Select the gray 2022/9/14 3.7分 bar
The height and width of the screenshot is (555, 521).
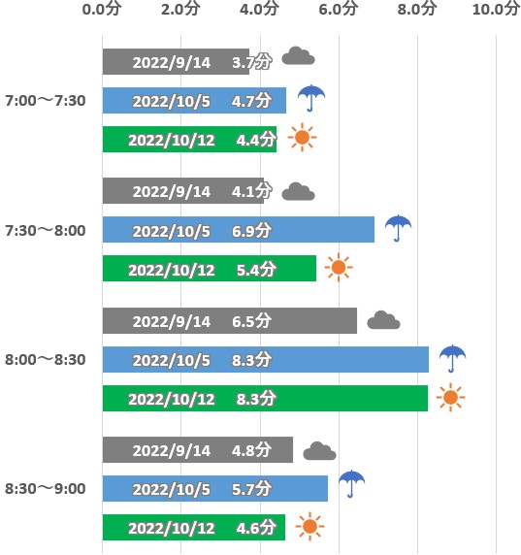176,61
